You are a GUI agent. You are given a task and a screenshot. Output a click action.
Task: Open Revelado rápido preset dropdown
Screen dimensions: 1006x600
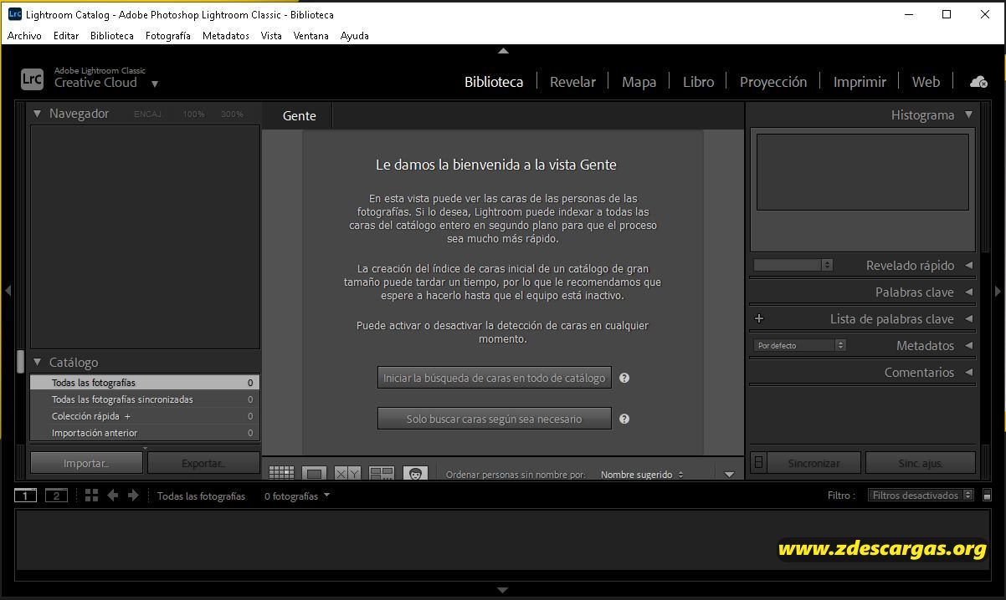coord(793,265)
